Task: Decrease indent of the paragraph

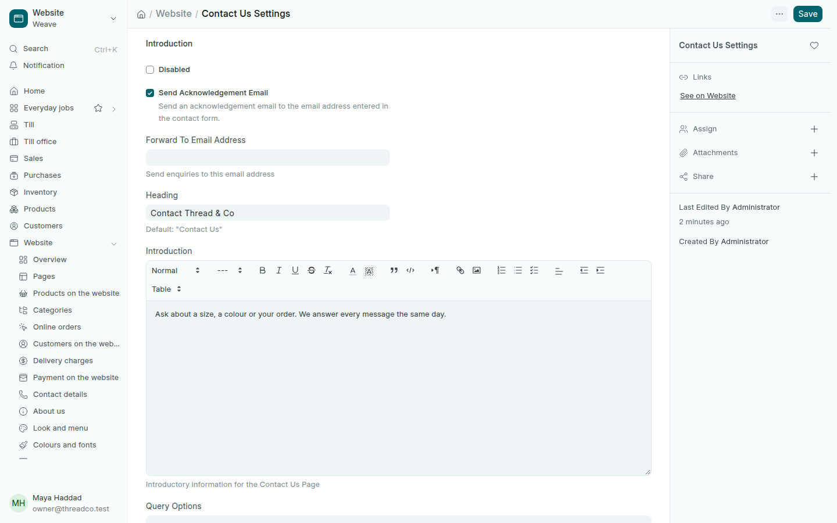Action: 584,270
